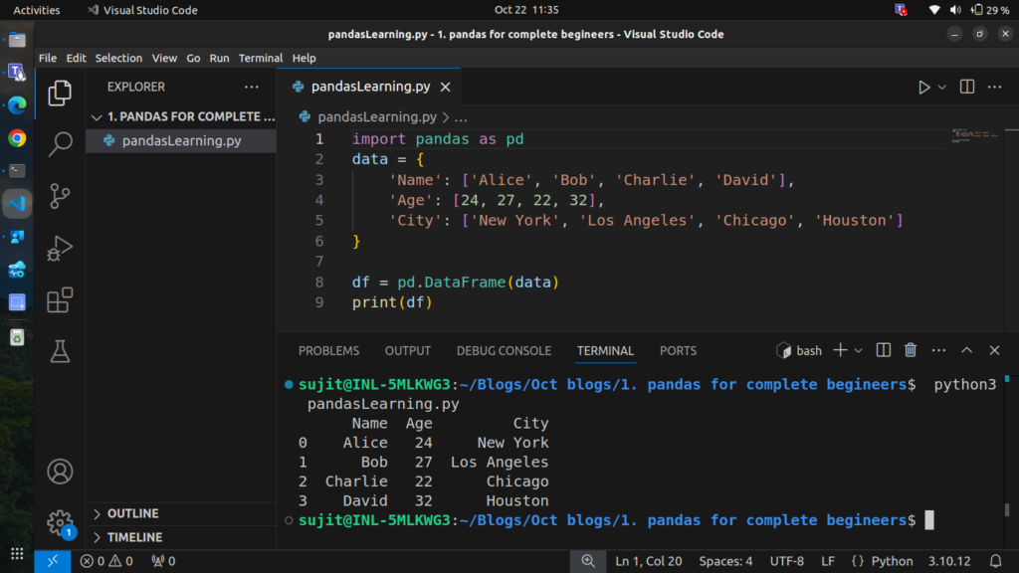The width and height of the screenshot is (1019, 573).
Task: Open the Testing flask icon view
Action: (60, 351)
